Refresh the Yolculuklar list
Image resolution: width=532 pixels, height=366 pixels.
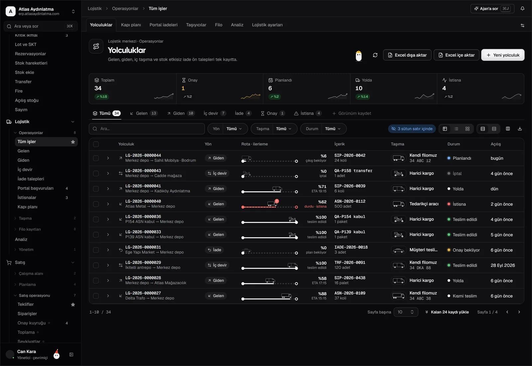375,55
